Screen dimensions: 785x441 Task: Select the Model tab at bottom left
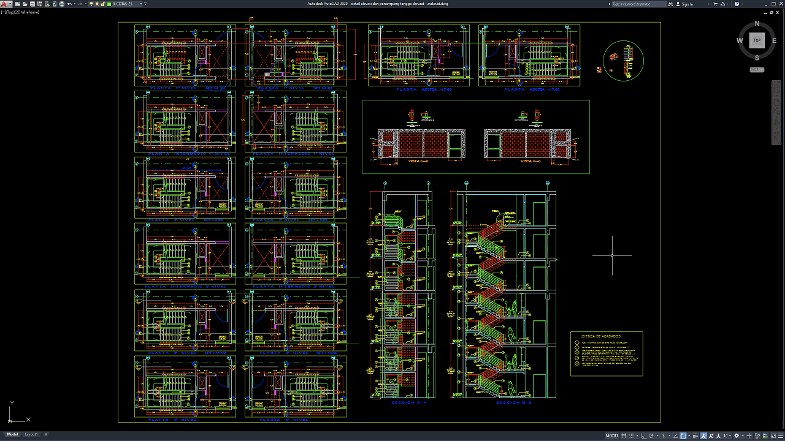[12, 434]
